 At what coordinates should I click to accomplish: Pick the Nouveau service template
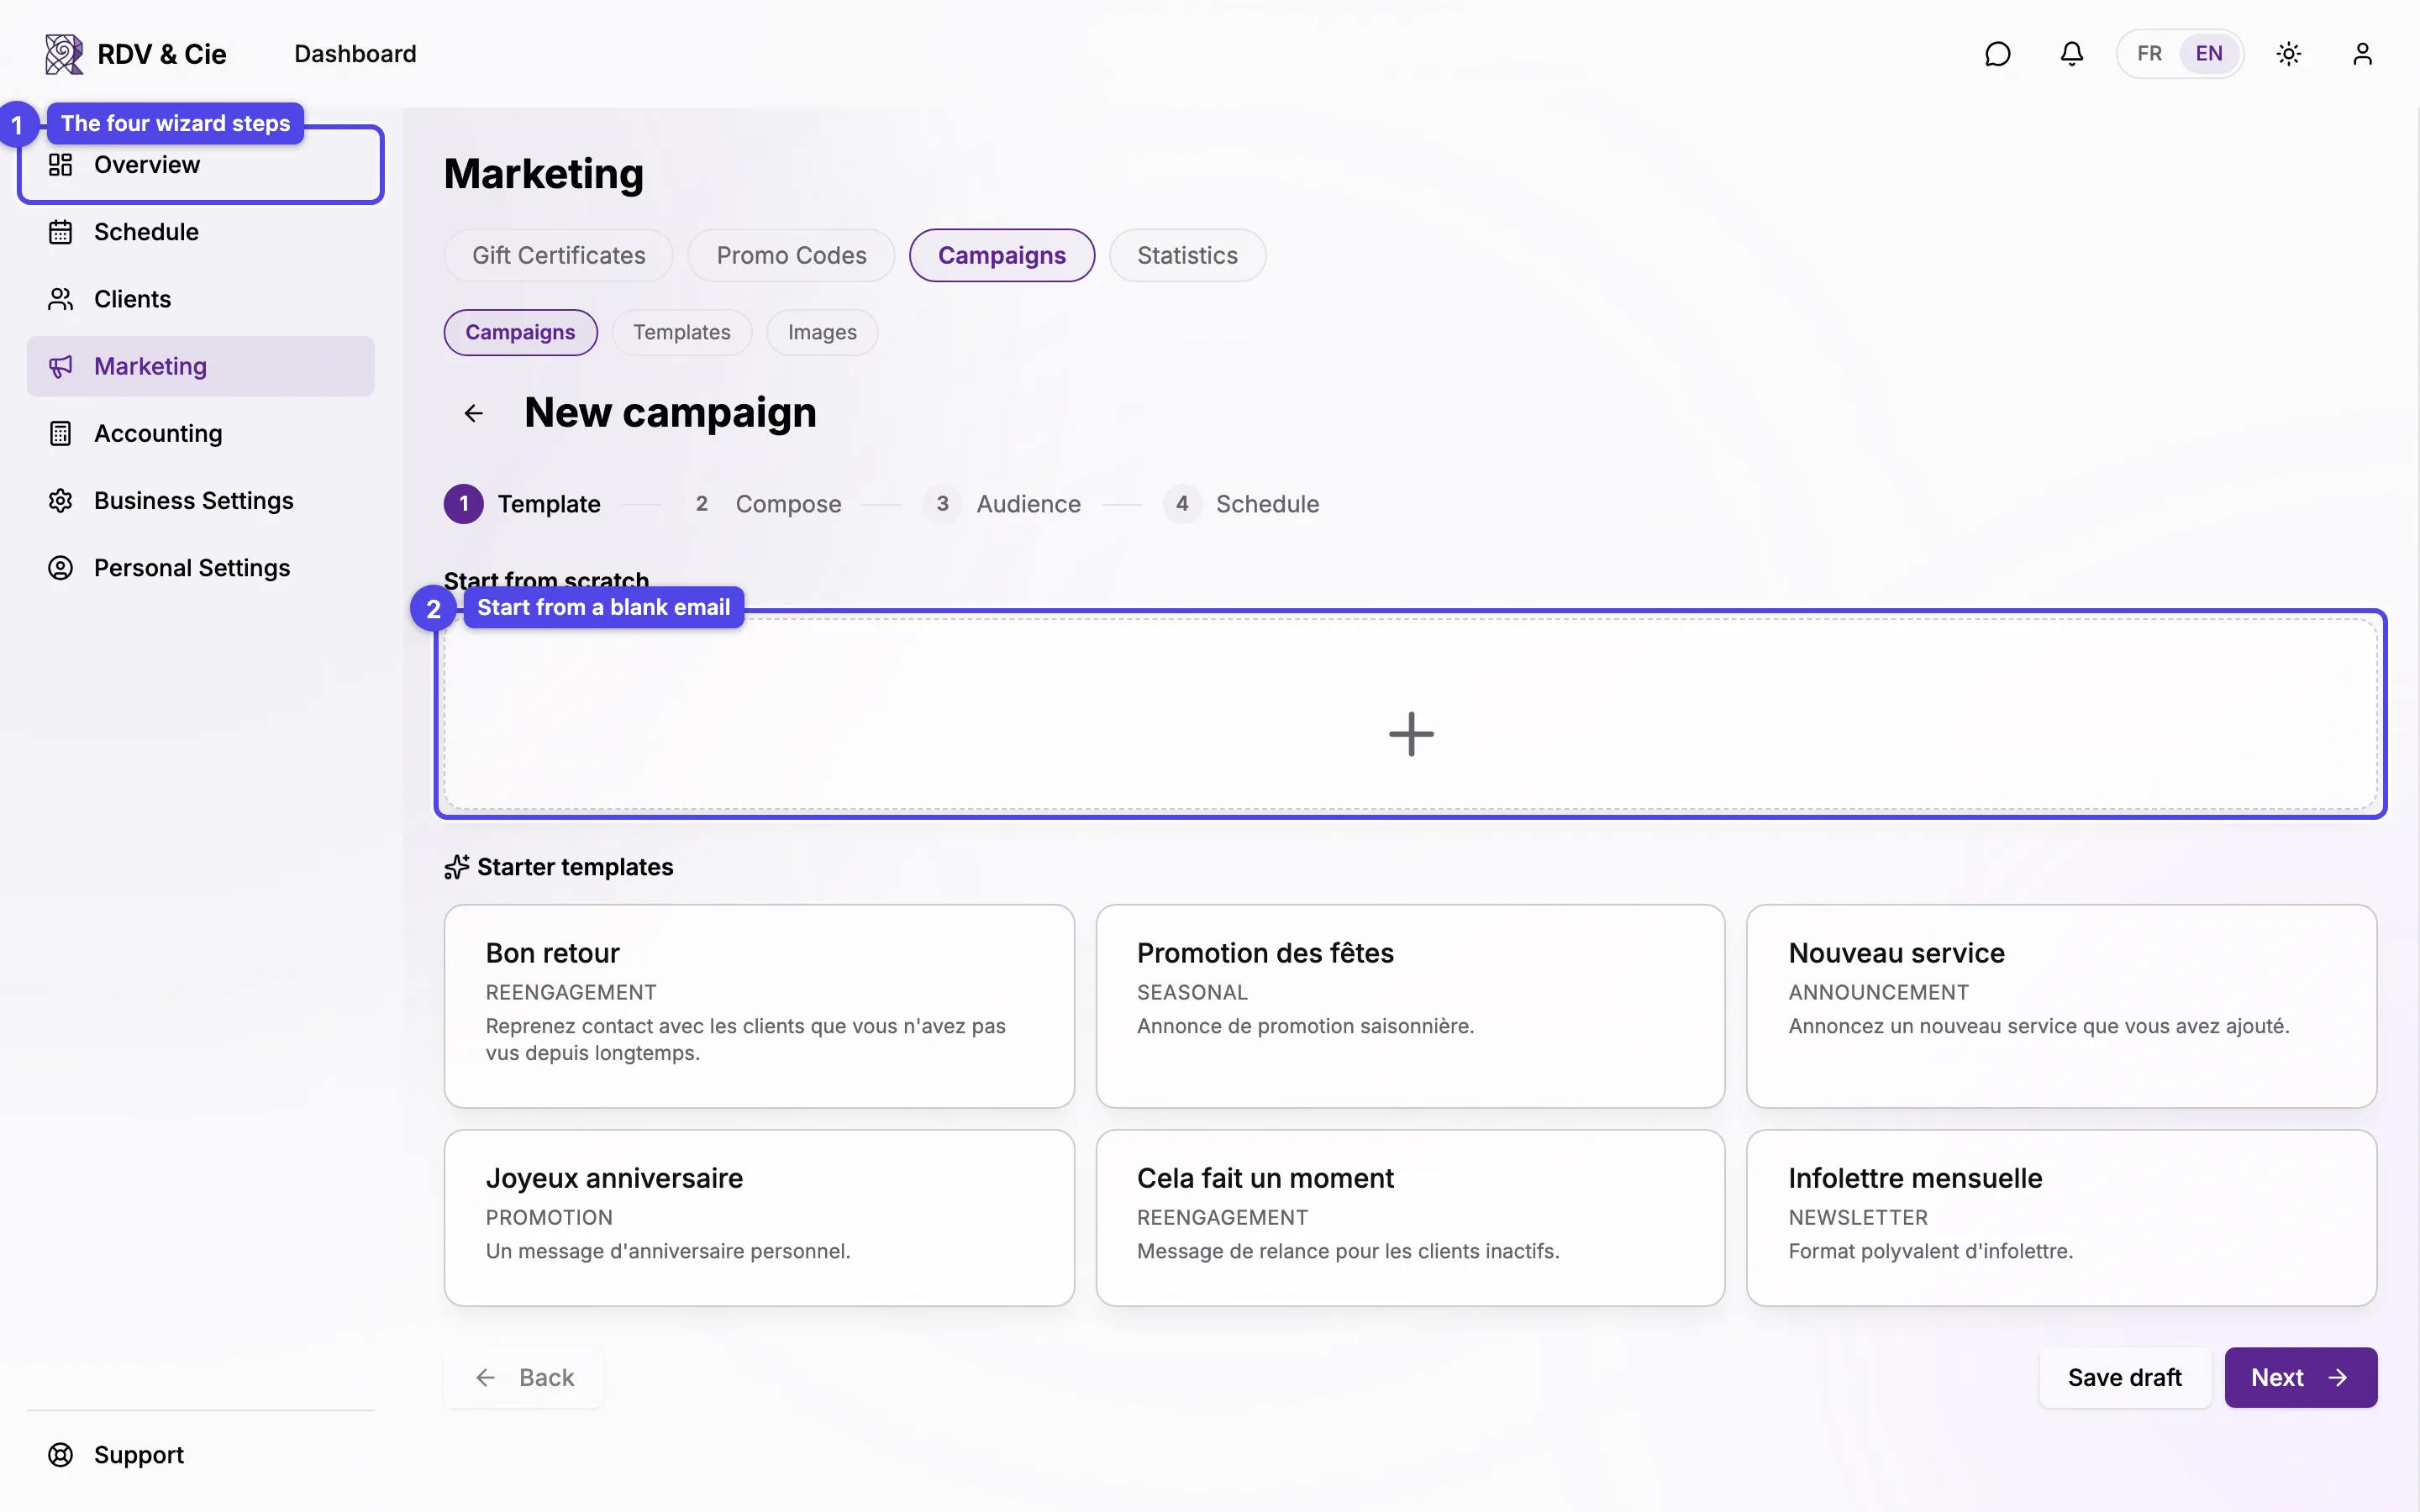pos(2061,1006)
